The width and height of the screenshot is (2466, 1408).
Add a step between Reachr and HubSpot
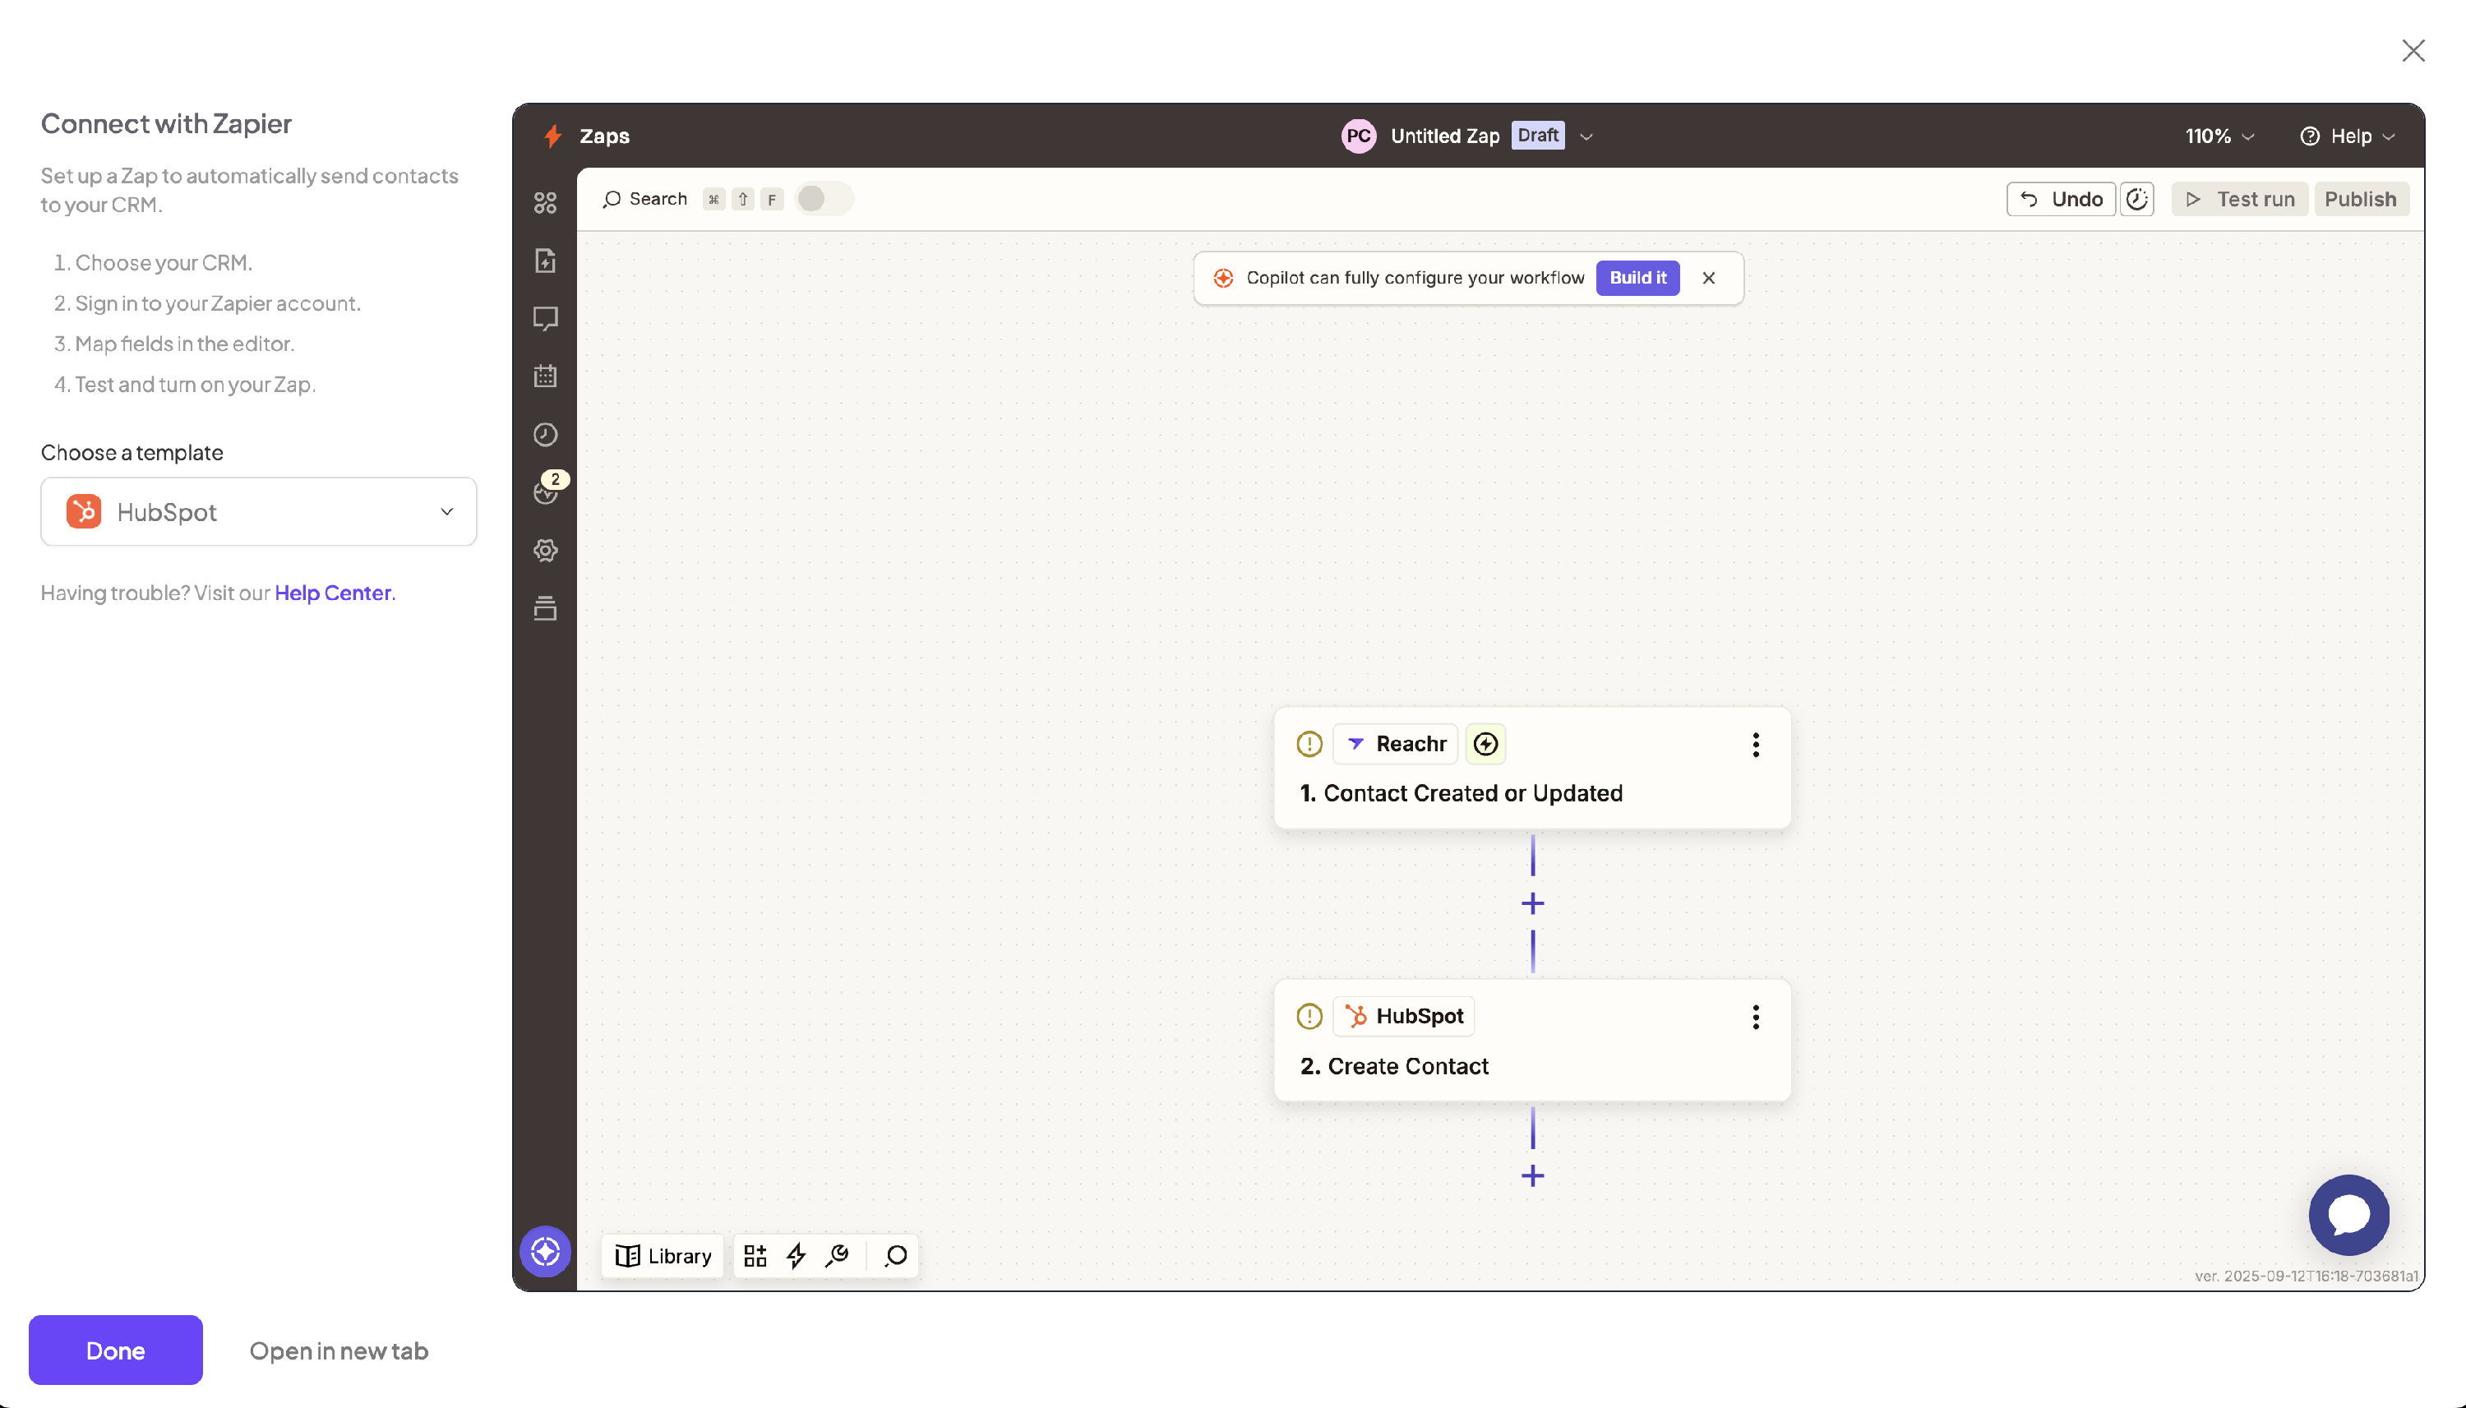pos(1533,903)
